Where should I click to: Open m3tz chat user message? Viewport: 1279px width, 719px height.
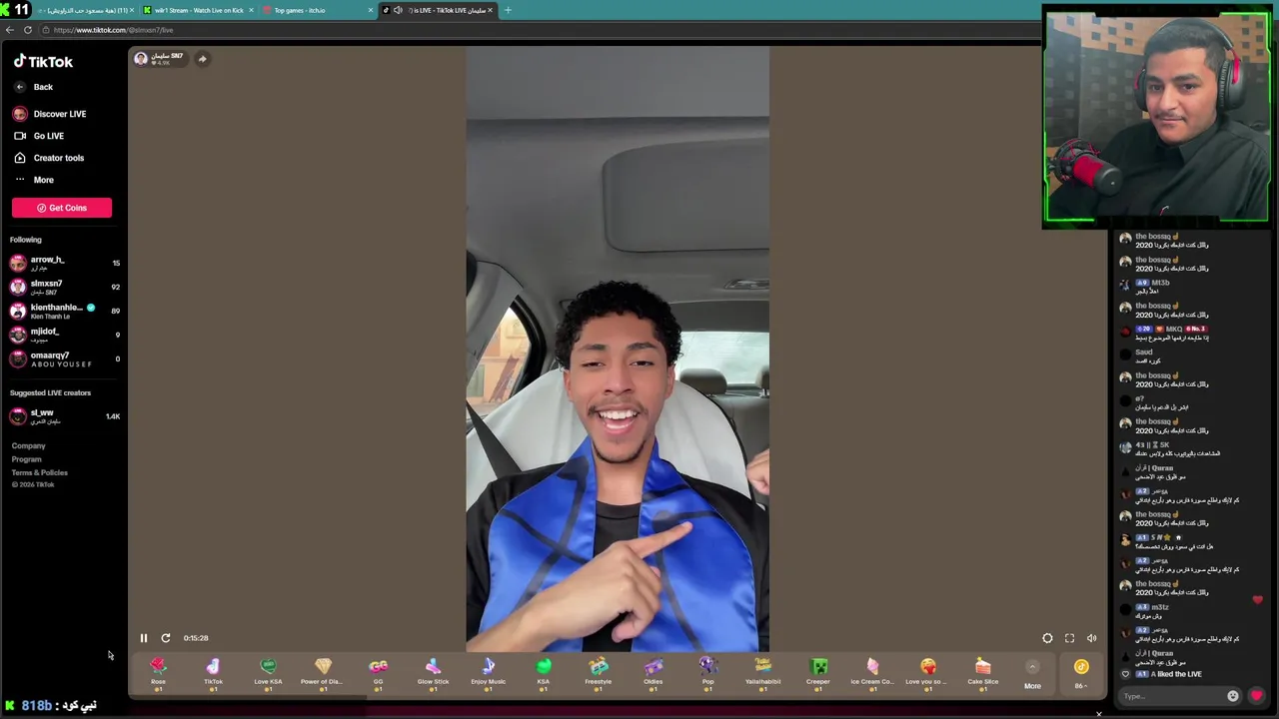pyautogui.click(x=1152, y=611)
